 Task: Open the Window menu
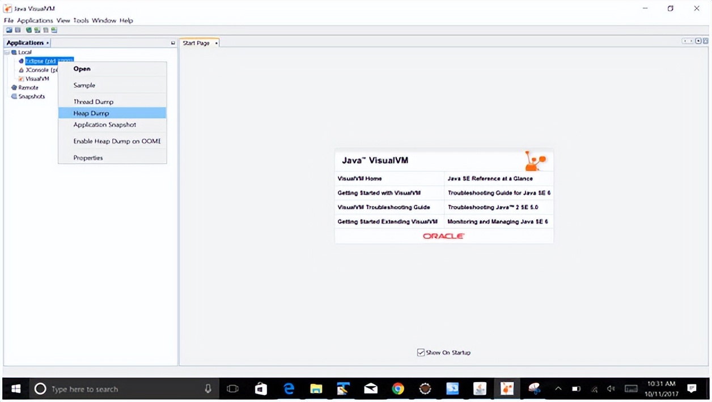coord(104,20)
